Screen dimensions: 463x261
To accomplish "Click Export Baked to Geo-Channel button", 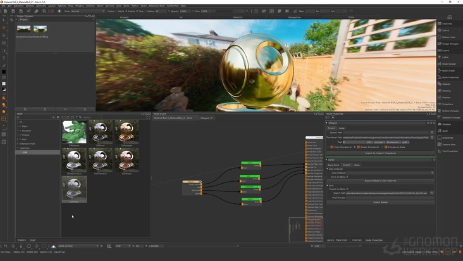I will point(380,181).
